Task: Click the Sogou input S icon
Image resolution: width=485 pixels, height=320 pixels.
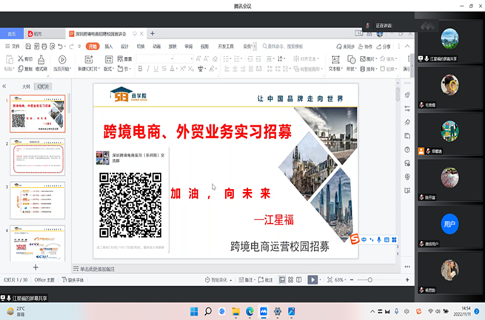Action: pos(355,239)
